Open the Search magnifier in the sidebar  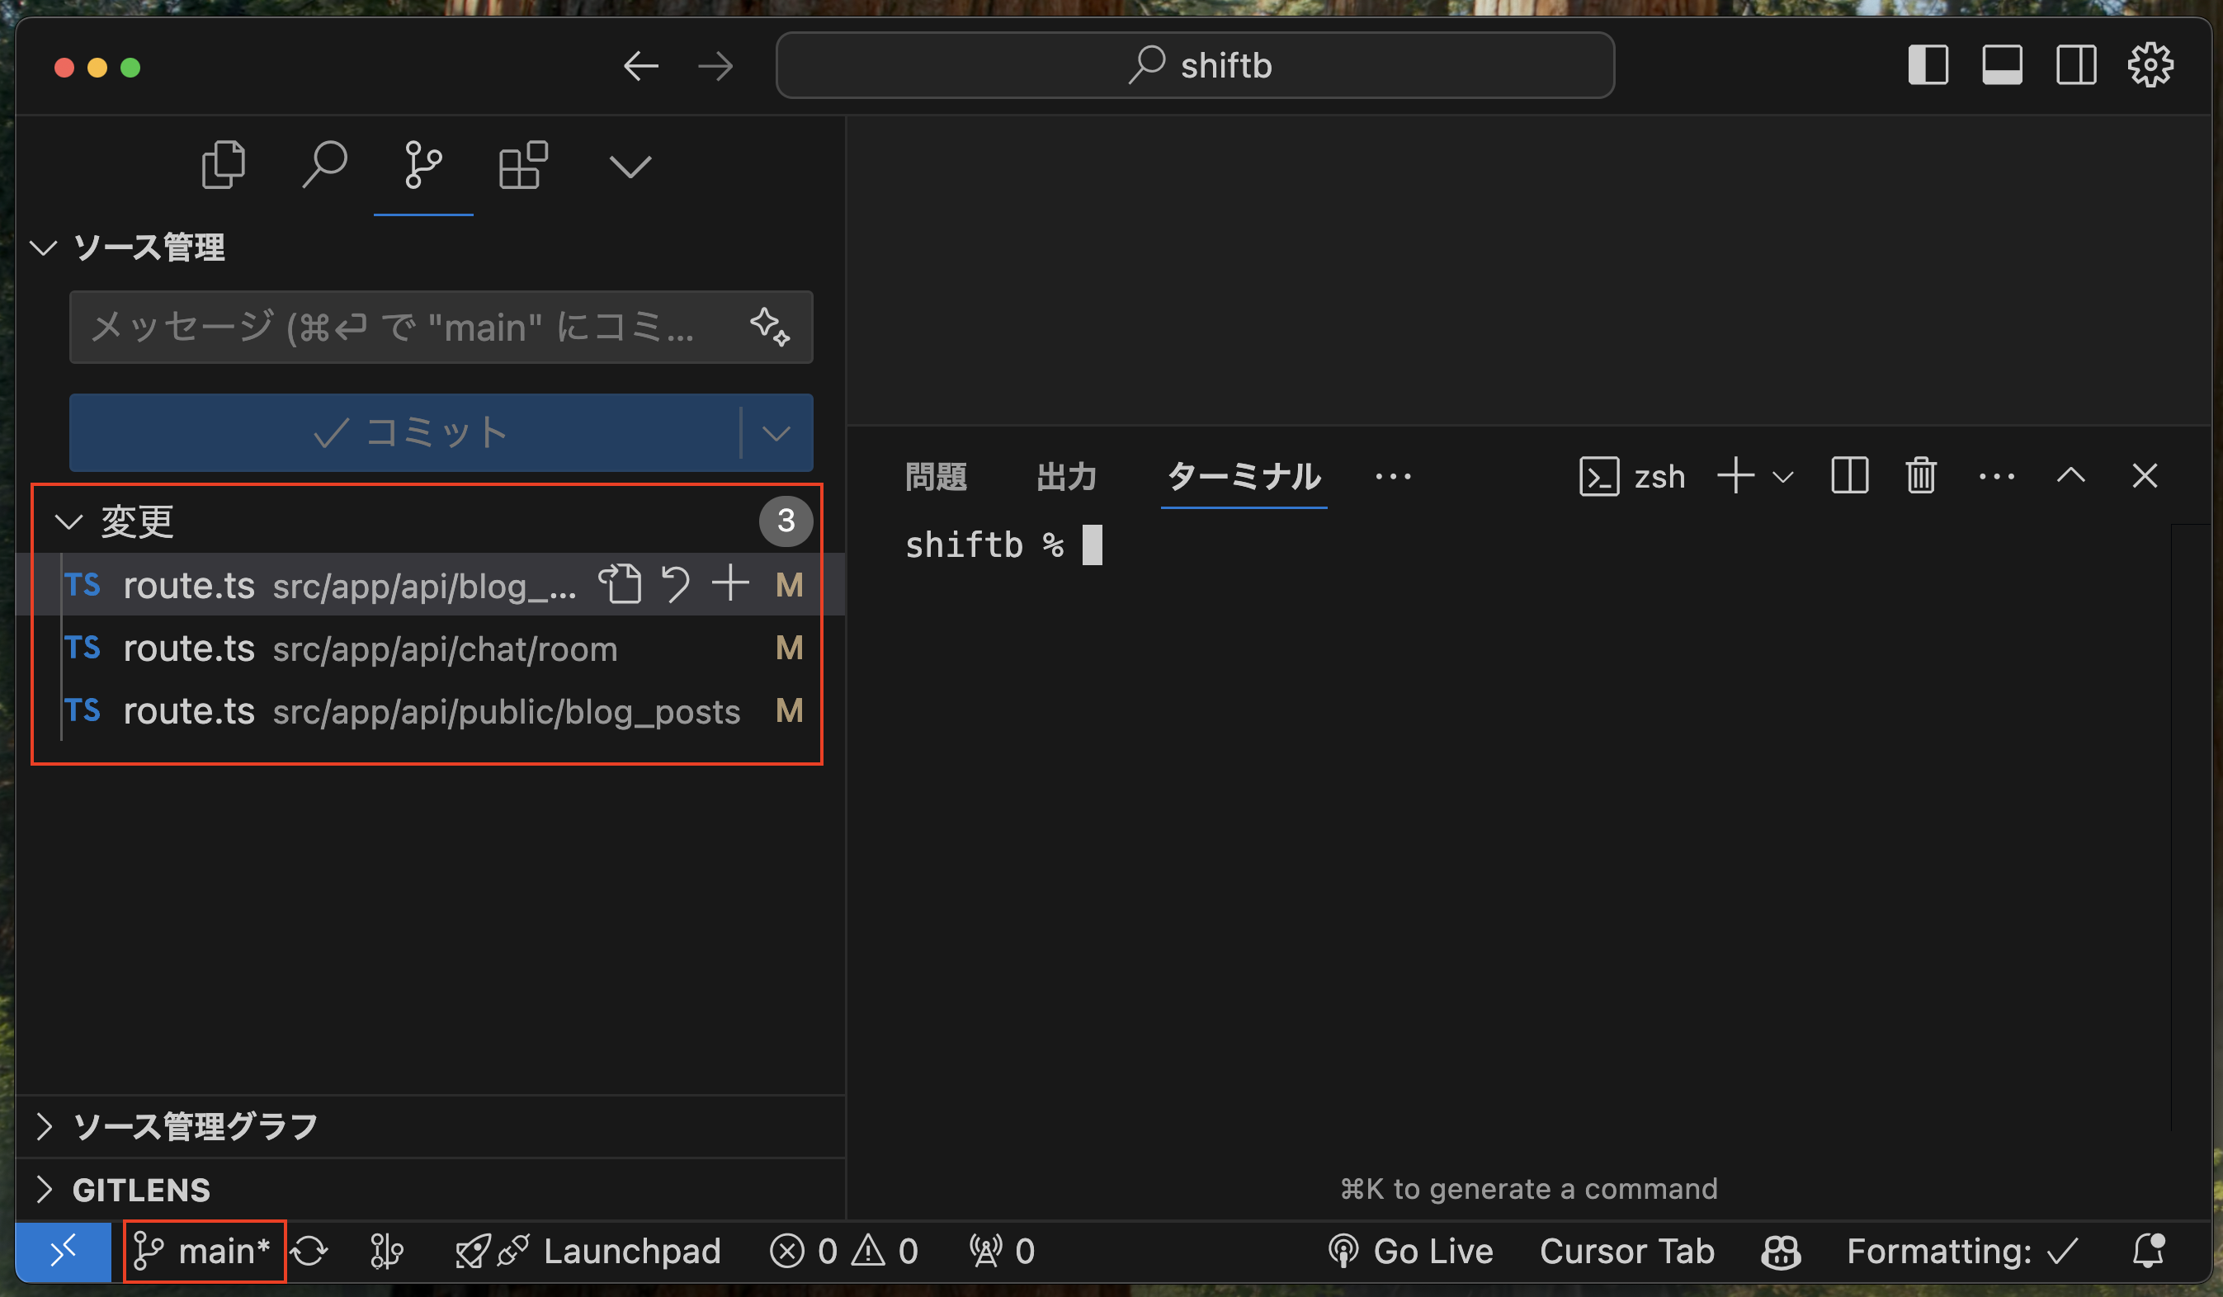tap(324, 165)
